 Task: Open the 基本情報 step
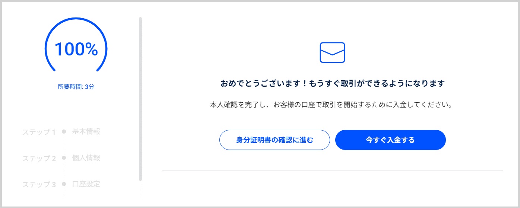[x=86, y=131]
